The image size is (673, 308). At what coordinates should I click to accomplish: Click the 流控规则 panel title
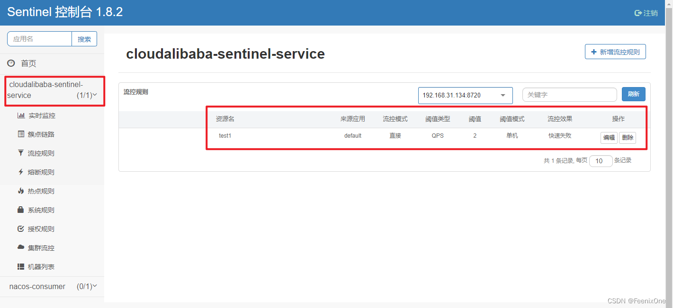pyautogui.click(x=136, y=92)
